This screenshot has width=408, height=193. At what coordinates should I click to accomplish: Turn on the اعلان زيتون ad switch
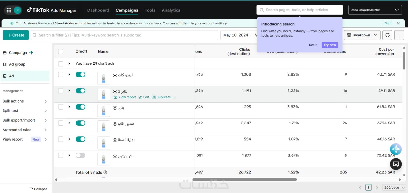coord(81,155)
